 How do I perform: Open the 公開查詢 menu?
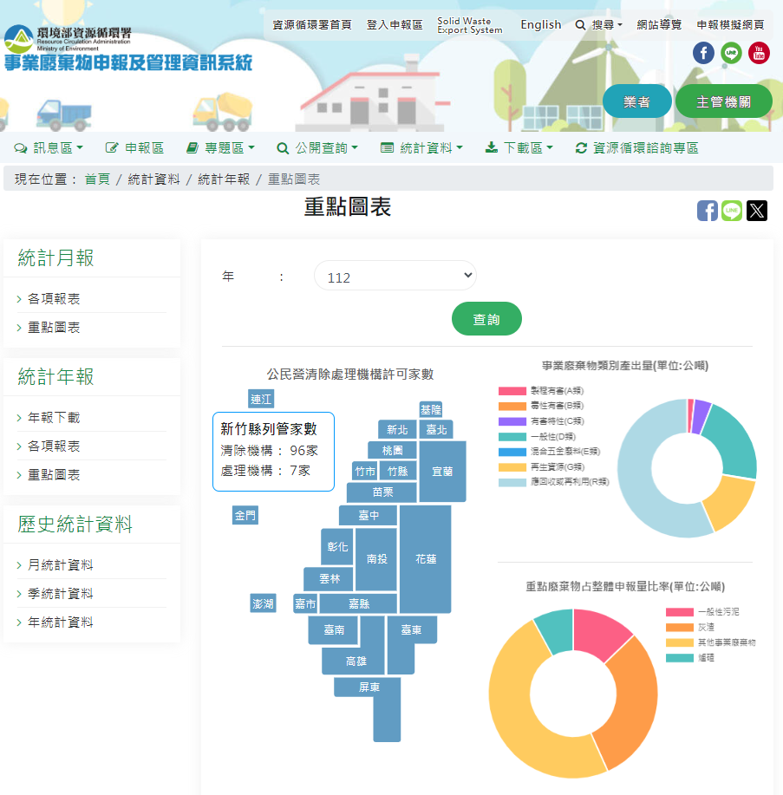(321, 147)
